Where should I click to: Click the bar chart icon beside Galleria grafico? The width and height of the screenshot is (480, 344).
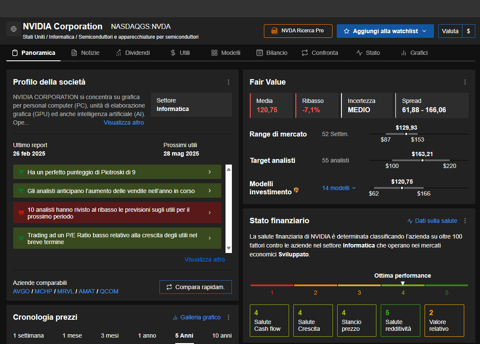point(175,318)
